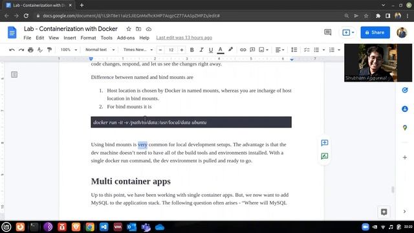
Task: Expand numbered list options arrow
Action: (x=339, y=50)
